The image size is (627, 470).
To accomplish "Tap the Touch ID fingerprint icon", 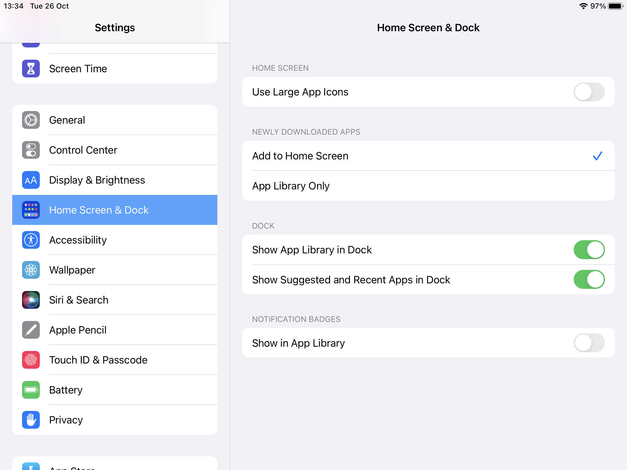I will pos(31,360).
